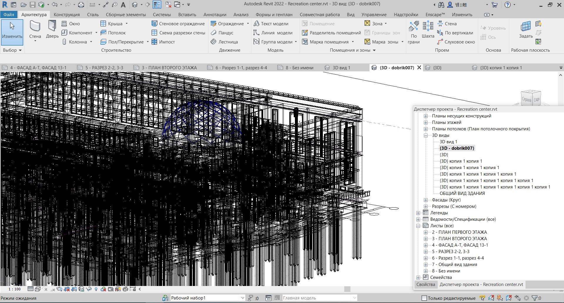This screenshot has height=303, width=564.
Task: Click the Dormer (Слуховое окно) tool
Action: click(x=456, y=42)
